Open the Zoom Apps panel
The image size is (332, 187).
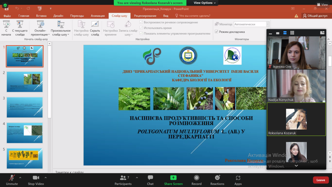coord(238,178)
